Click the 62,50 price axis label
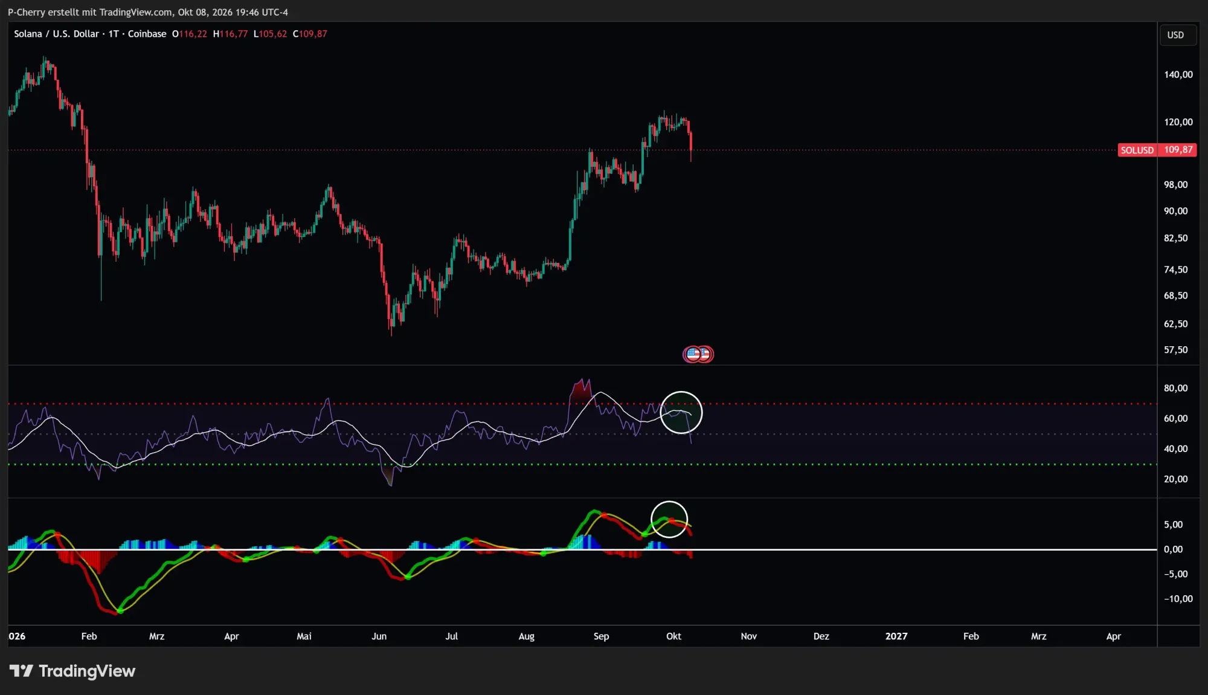Screen dimensions: 1208x695 [1175, 324]
